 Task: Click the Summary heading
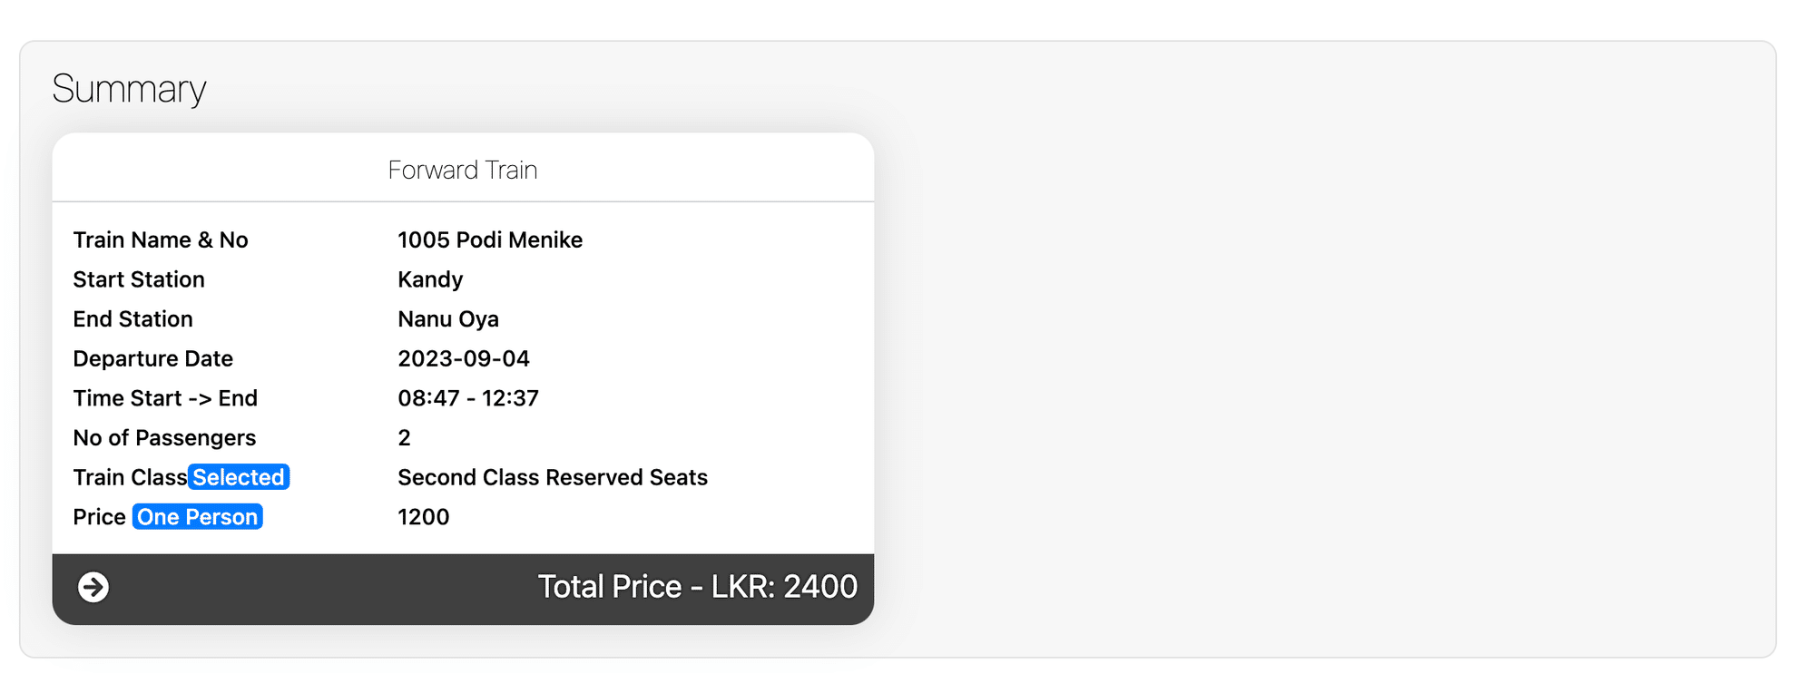[x=129, y=89]
